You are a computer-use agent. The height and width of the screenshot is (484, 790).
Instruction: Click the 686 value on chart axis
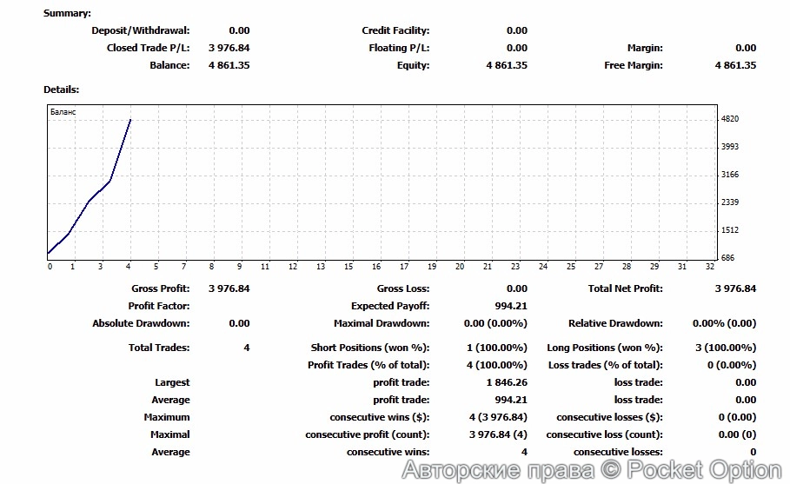[x=727, y=258]
